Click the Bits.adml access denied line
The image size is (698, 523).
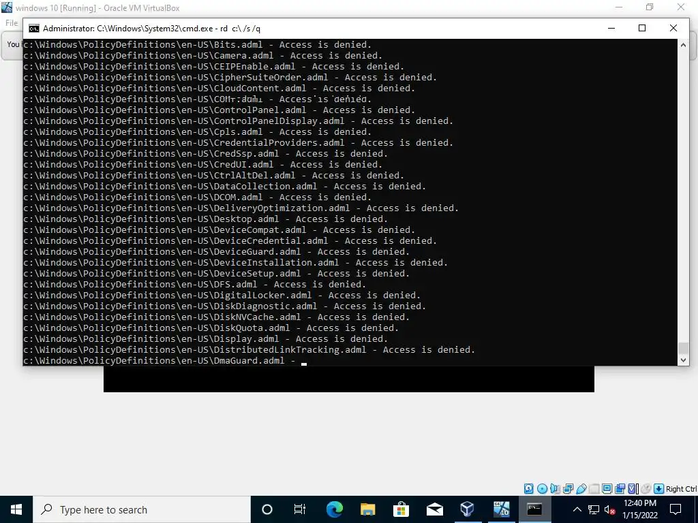coord(197,44)
